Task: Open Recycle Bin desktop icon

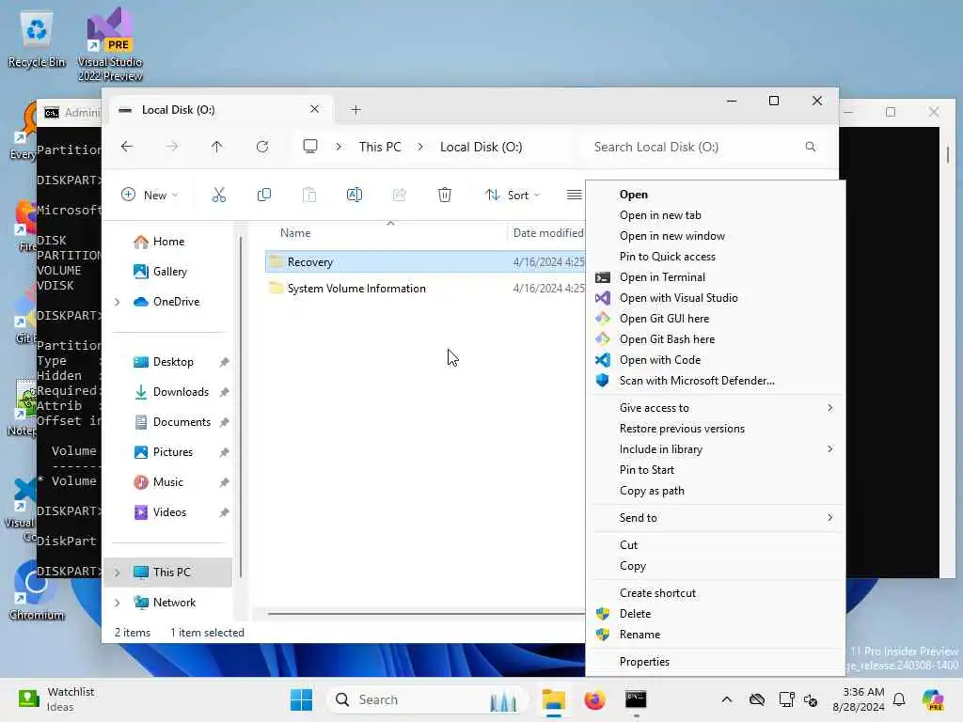Action: [37, 39]
